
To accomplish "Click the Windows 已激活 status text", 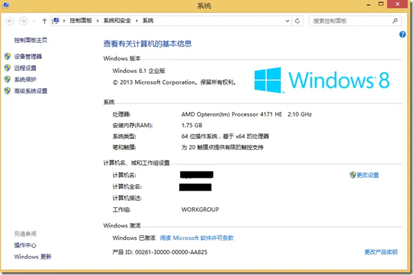I will [134, 238].
